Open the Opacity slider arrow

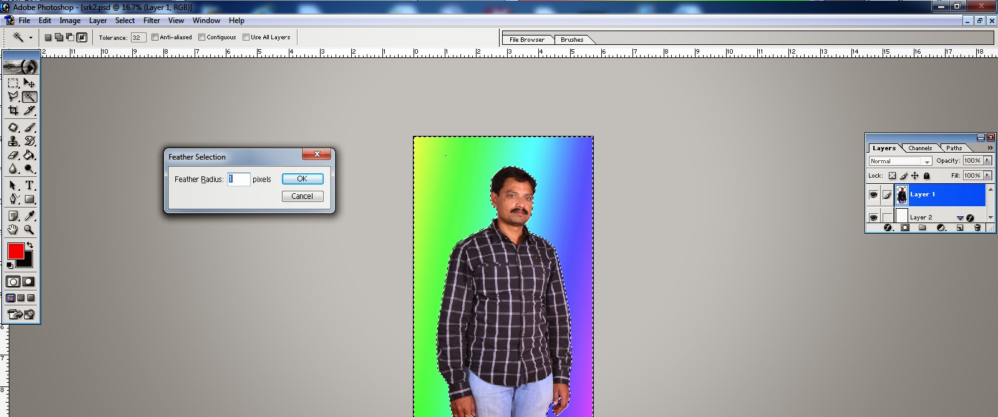coord(987,161)
